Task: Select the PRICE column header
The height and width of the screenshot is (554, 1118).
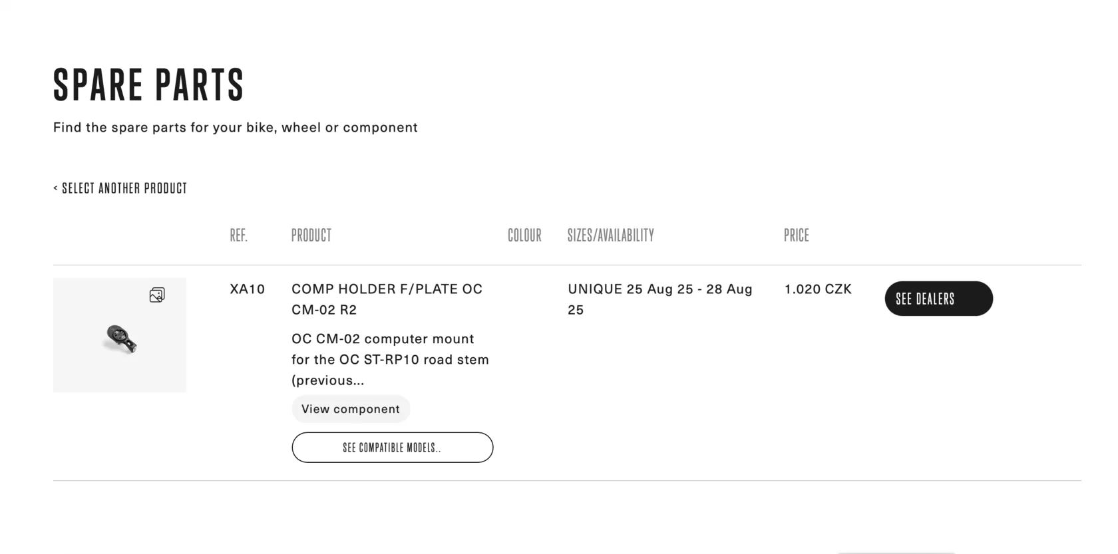Action: click(797, 235)
